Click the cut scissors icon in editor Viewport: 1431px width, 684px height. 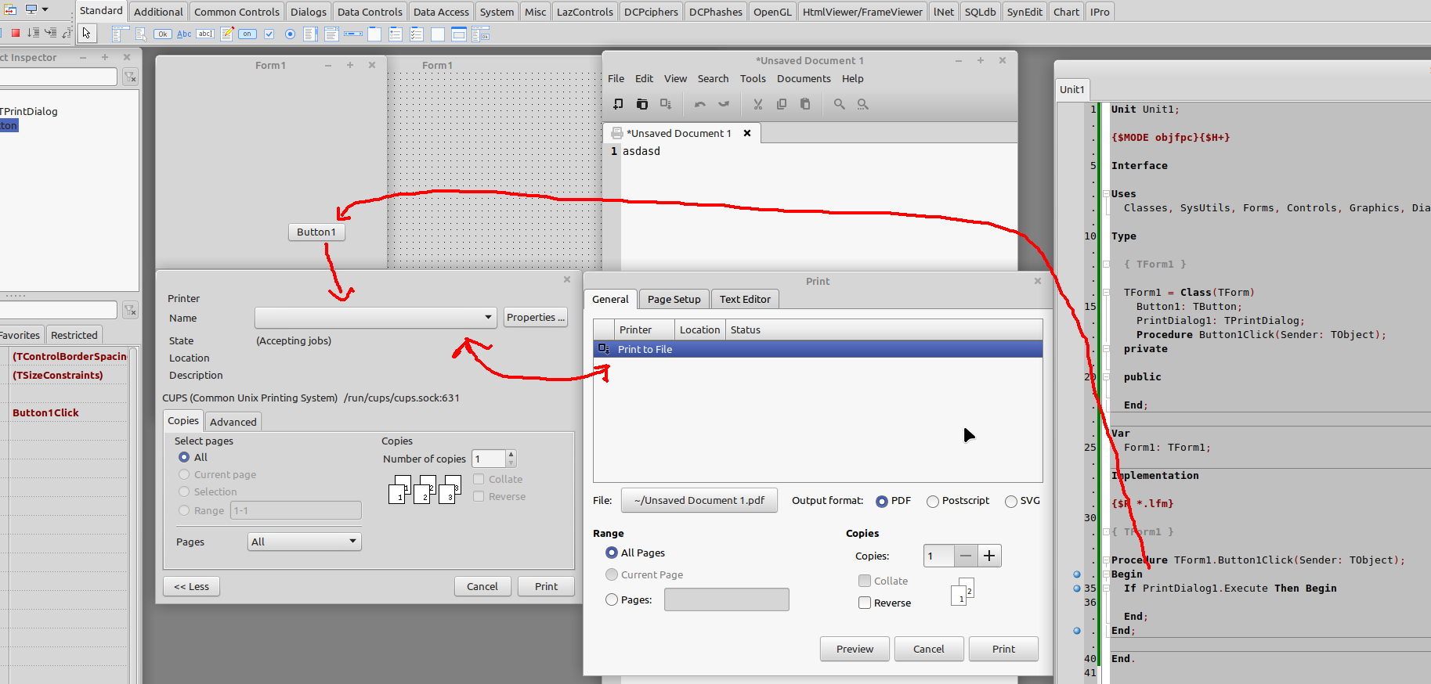[x=757, y=104]
